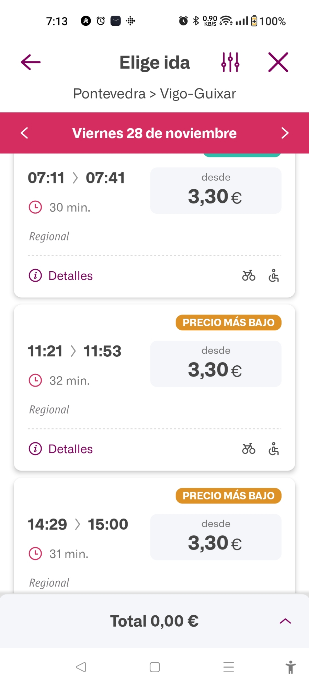Close the Elige ida screen

coord(278,62)
